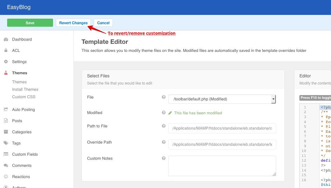The image size is (331, 188).
Task: Click the Themes flask icon
Action: click(6, 73)
